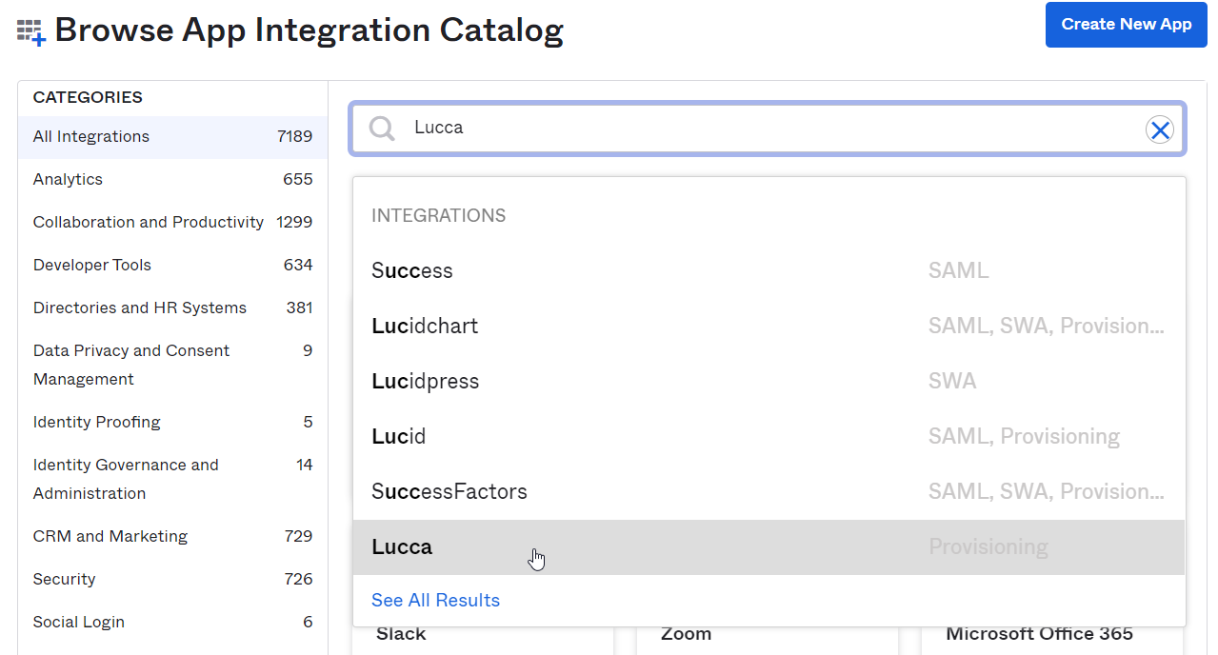Image resolution: width=1218 pixels, height=655 pixels.
Task: Select Developer Tools category
Action: point(172,266)
